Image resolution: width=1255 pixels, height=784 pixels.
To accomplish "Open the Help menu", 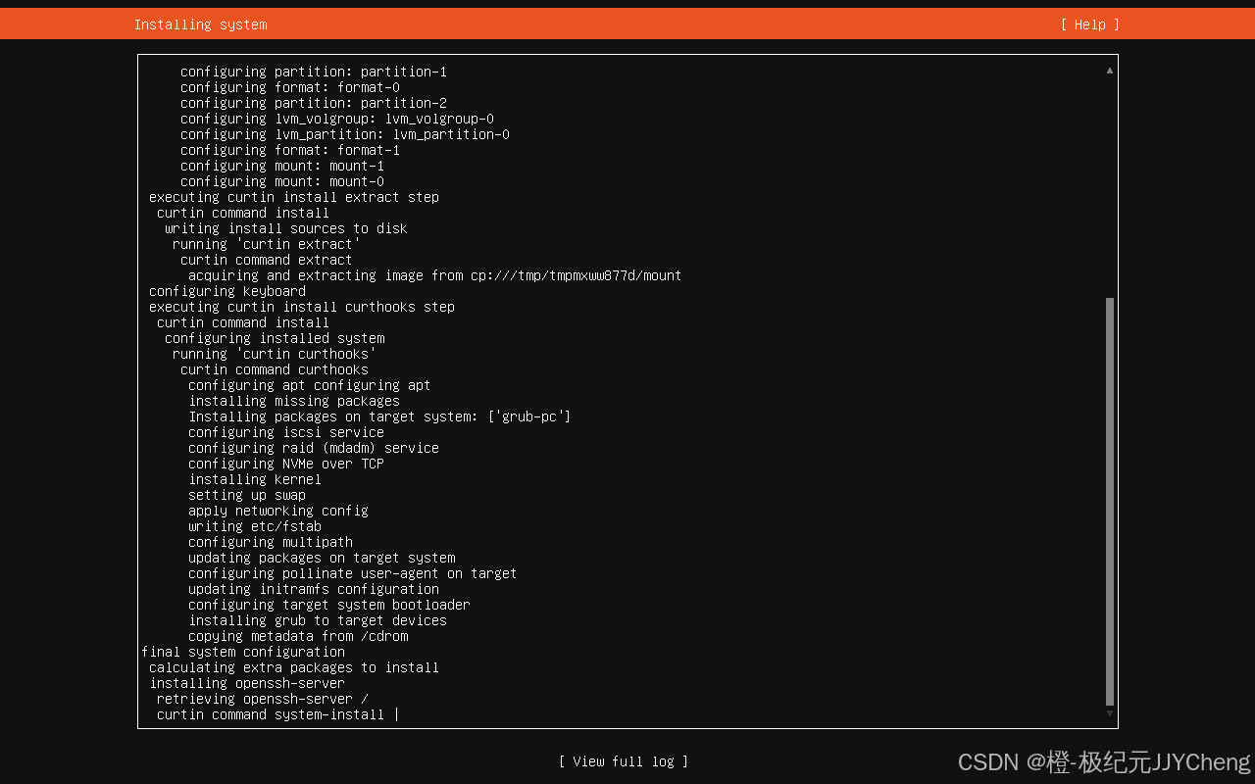I will pos(1089,24).
